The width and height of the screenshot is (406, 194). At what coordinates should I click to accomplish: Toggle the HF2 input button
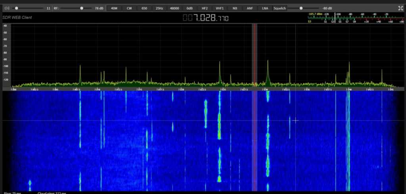205,8
